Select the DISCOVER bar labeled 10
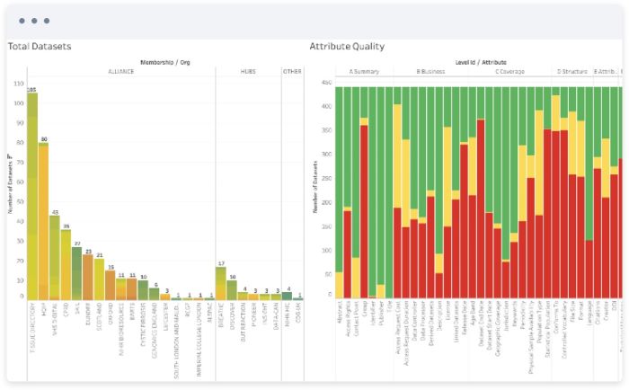This screenshot has width=629, height=390. click(x=232, y=290)
